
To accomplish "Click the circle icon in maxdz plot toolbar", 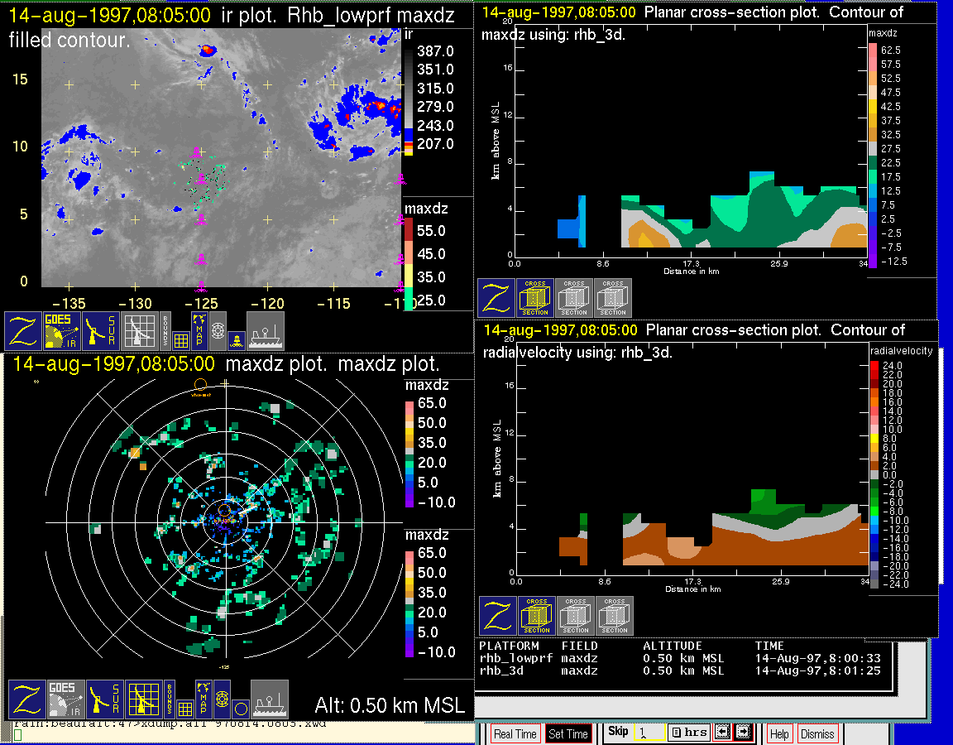I will pos(239,709).
